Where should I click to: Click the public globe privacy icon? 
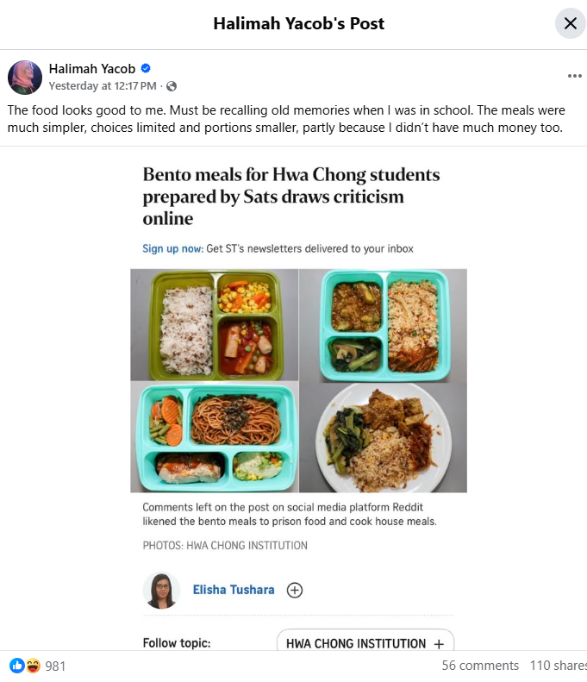pyautogui.click(x=172, y=86)
